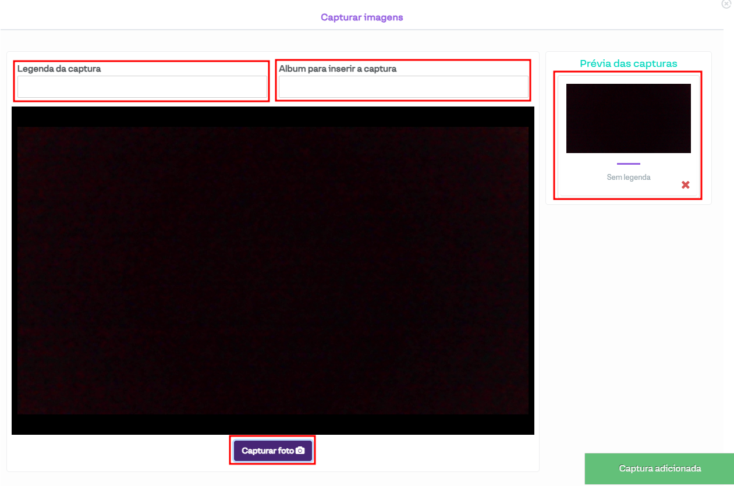Focus the Legenda da captura input field

coord(142,87)
